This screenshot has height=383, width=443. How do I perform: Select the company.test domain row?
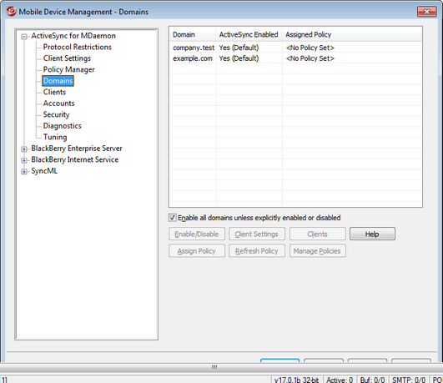[x=295, y=48]
